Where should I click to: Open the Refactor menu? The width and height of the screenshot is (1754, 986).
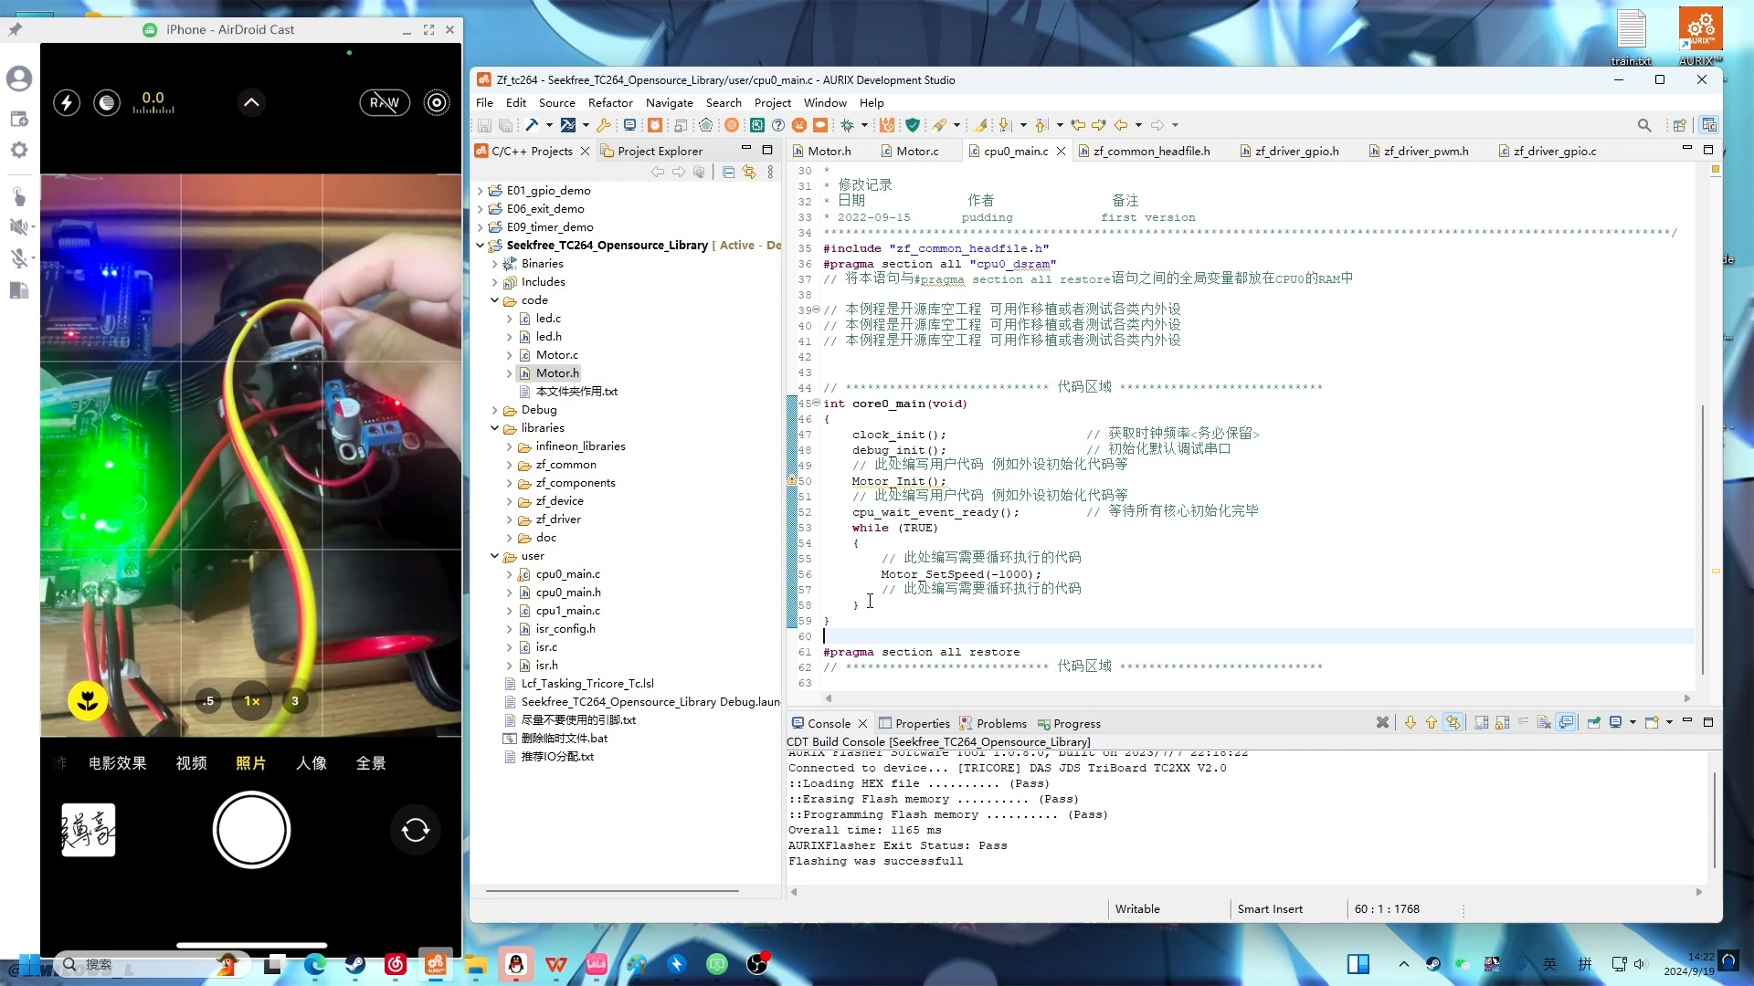pyautogui.click(x=609, y=102)
